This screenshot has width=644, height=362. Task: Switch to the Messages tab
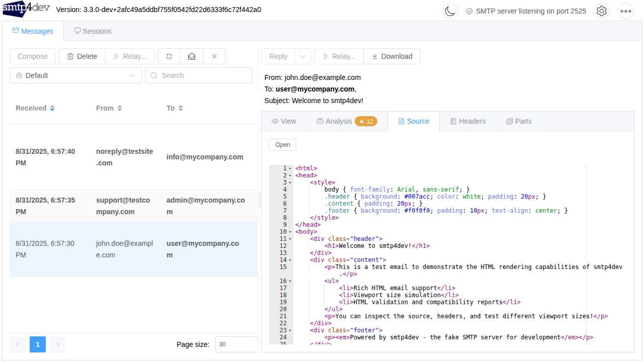(x=33, y=31)
